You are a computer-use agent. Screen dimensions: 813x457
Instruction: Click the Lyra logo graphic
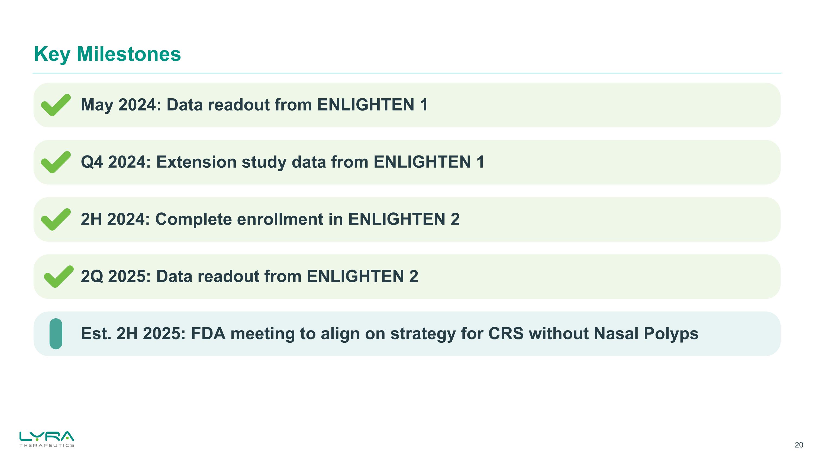[46, 436]
